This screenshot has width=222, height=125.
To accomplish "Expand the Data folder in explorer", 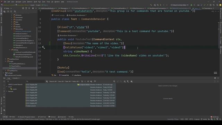I will point(12,22).
